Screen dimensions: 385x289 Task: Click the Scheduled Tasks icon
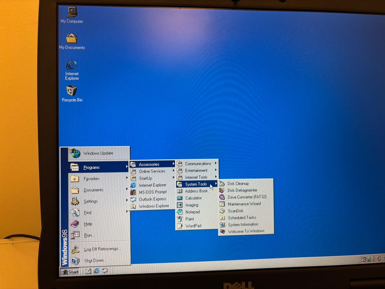coord(222,218)
